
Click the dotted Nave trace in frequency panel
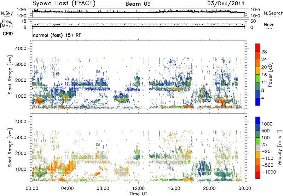(138, 24)
